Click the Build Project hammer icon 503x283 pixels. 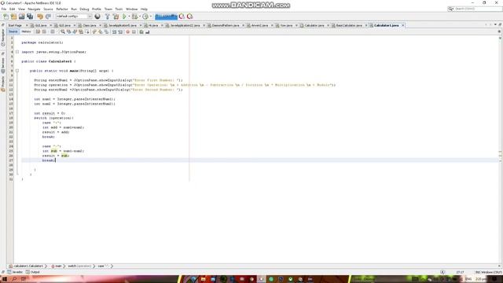(108, 17)
